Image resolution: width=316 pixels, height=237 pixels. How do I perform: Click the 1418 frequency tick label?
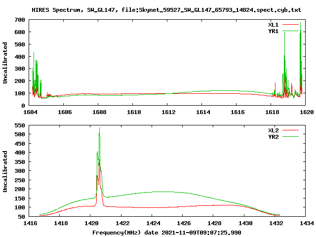[61, 223]
